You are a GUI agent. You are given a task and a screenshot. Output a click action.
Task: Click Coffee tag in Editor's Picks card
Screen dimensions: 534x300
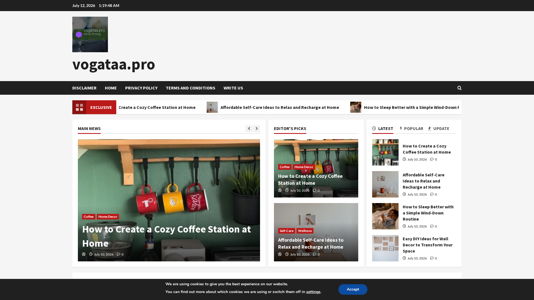click(285, 167)
